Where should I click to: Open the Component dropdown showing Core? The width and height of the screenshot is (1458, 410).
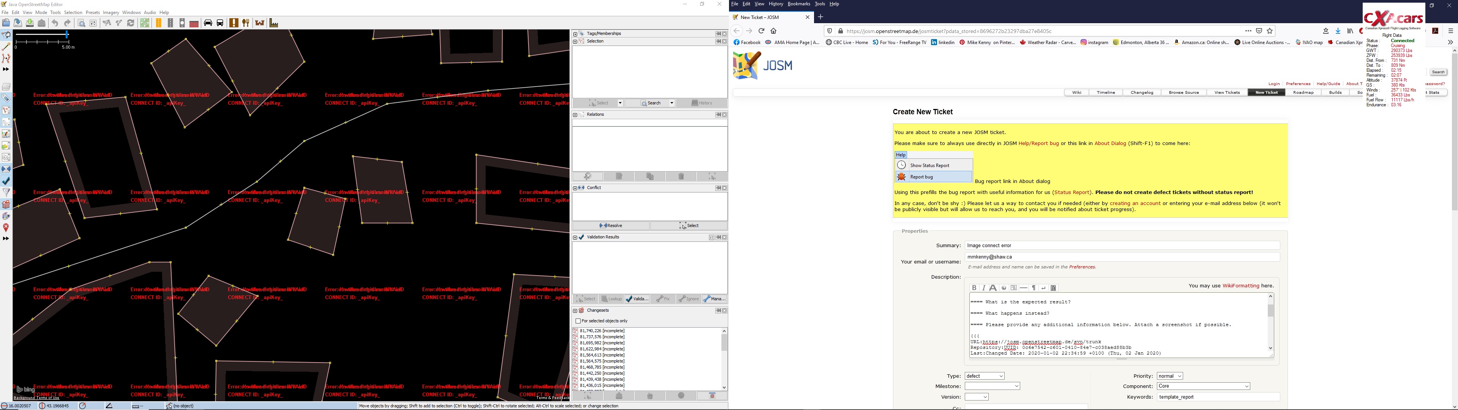tap(1203, 386)
